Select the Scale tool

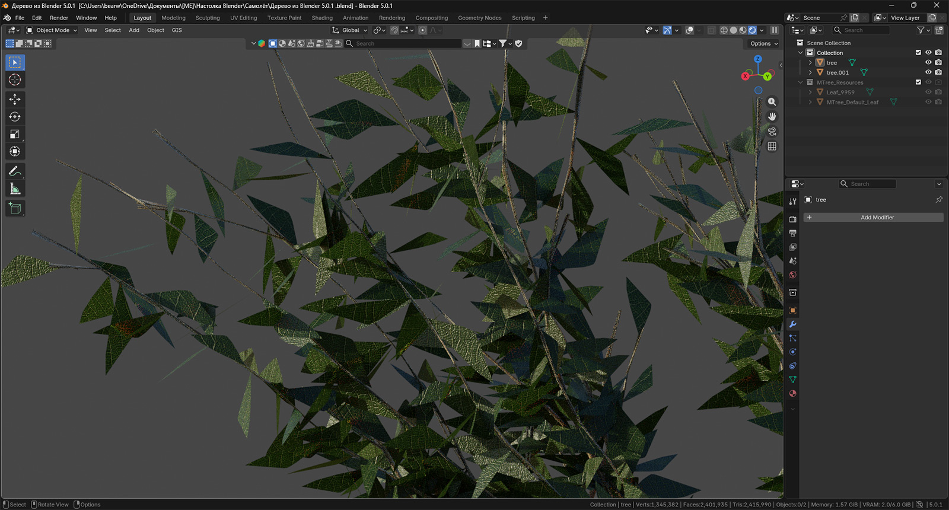[x=15, y=135]
